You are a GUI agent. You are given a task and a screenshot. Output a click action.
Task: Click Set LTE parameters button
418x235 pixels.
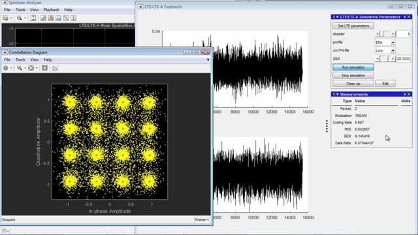tap(353, 26)
